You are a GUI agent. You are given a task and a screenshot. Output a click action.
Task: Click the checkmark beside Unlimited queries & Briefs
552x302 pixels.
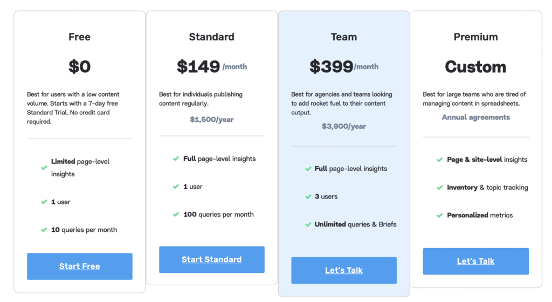(308, 224)
